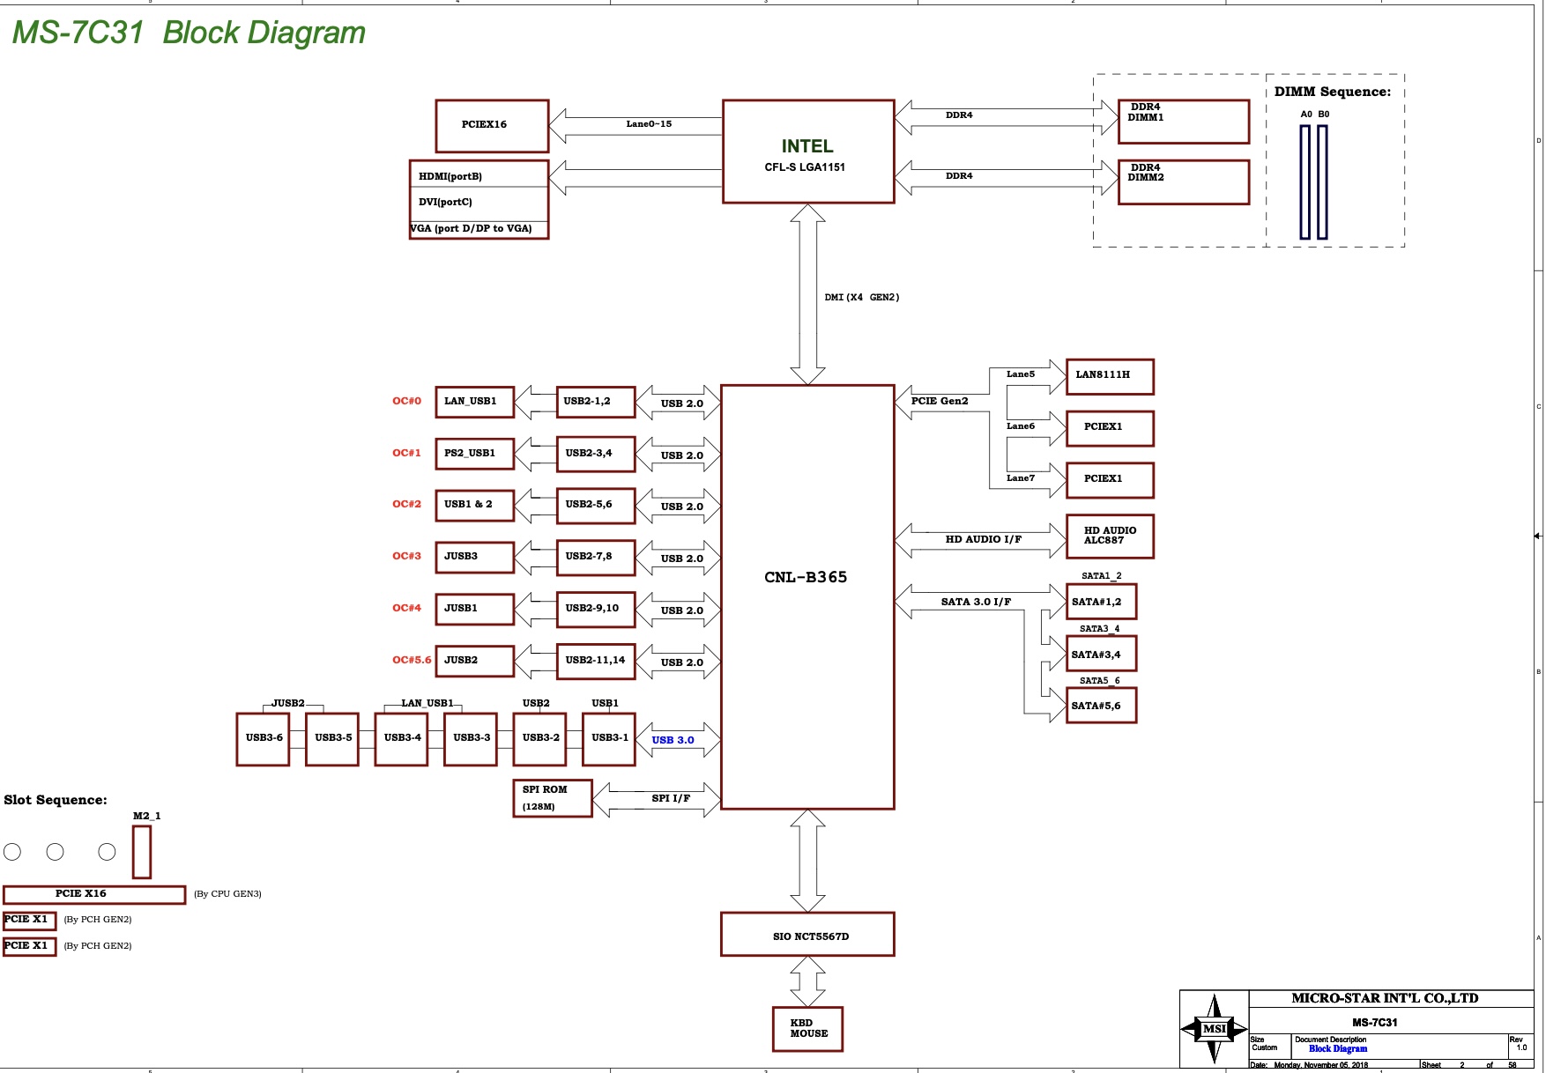Click the PCIEX16 block near the CPU

click(x=492, y=125)
